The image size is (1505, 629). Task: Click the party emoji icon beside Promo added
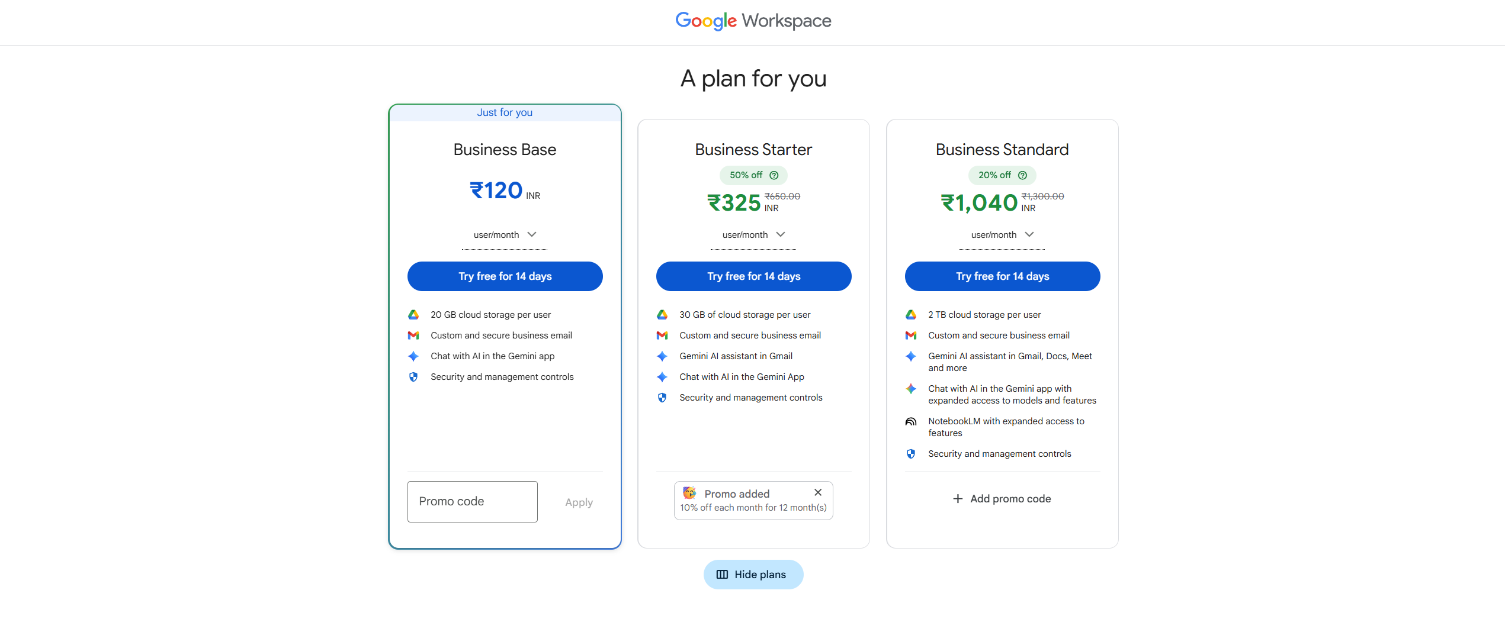[689, 493]
